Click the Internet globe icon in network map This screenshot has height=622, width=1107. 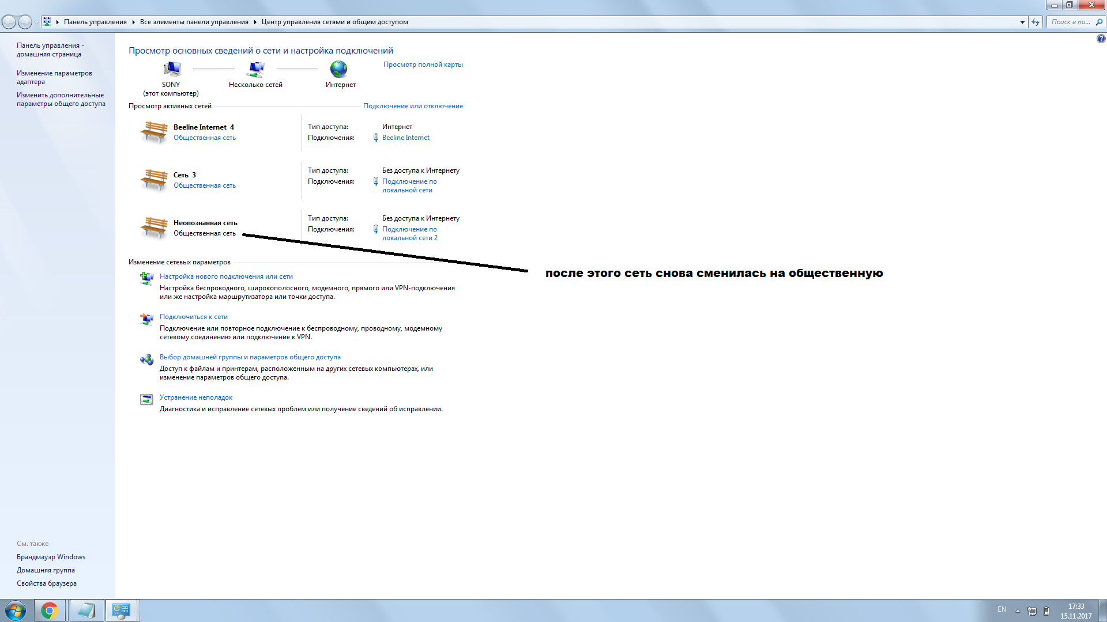338,70
